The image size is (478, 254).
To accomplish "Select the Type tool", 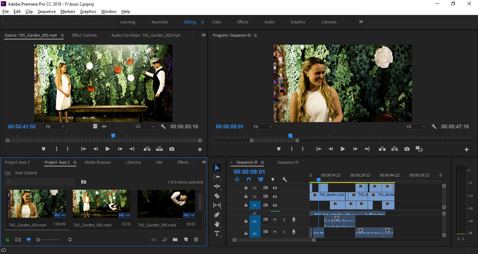I will (217, 233).
